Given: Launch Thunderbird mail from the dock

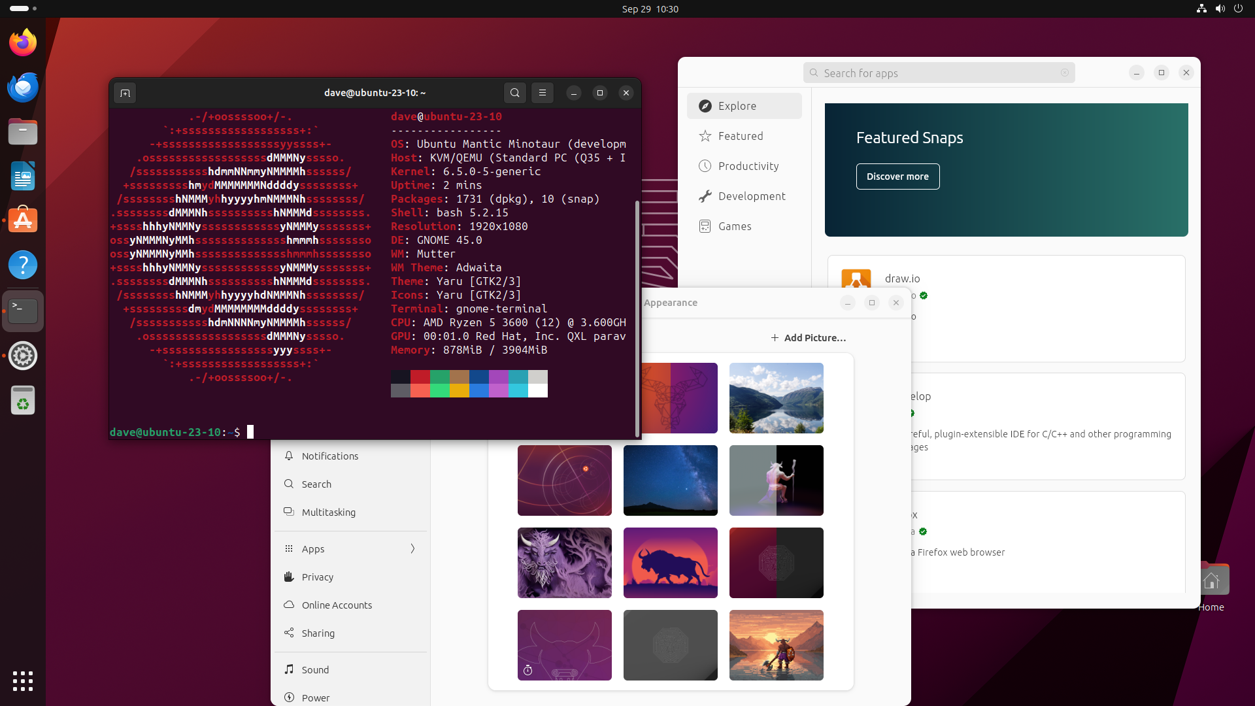Looking at the screenshot, I should [23, 88].
